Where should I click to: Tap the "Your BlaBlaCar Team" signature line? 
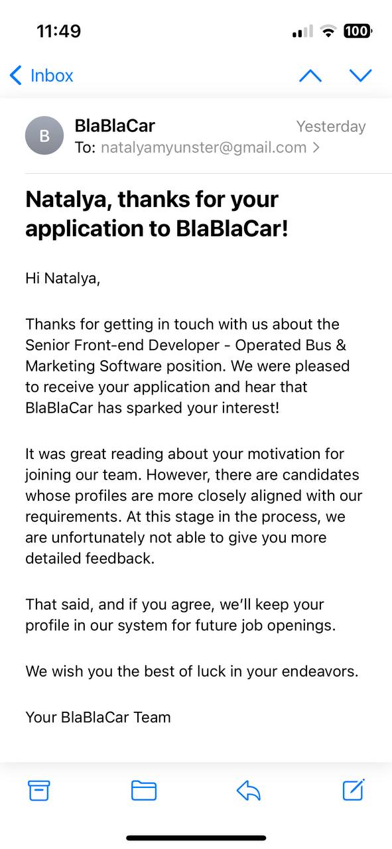98,717
